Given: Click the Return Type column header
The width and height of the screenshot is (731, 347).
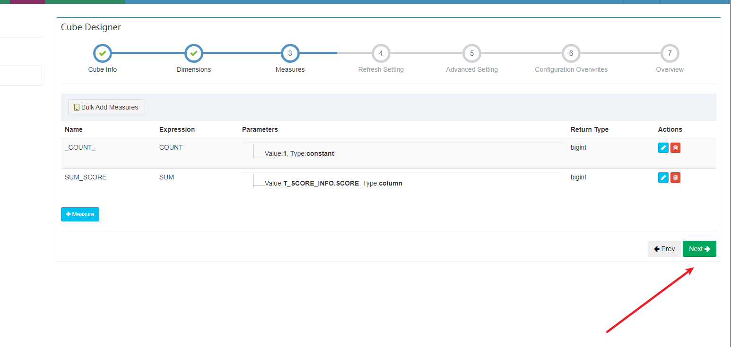Looking at the screenshot, I should click(x=590, y=129).
